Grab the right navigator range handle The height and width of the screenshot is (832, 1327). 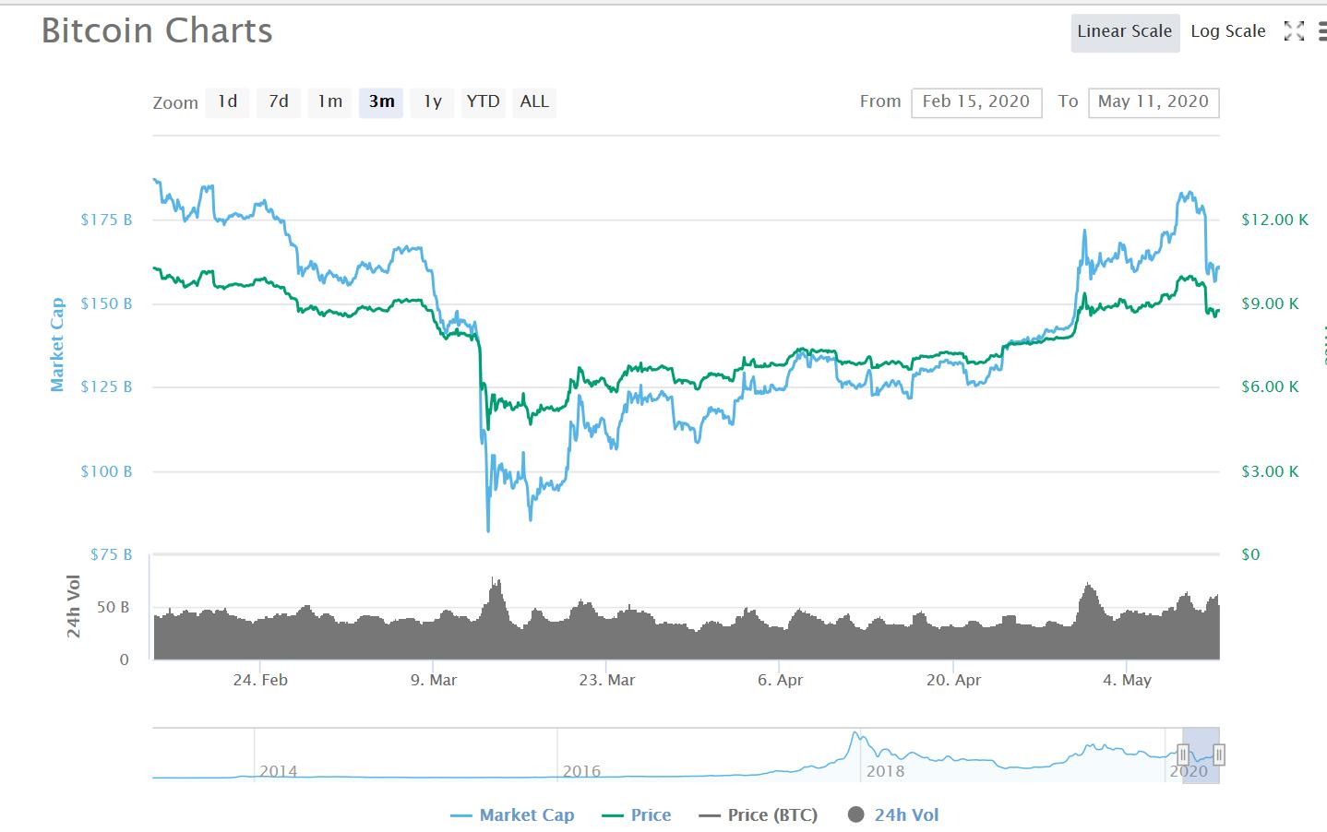coord(1218,755)
